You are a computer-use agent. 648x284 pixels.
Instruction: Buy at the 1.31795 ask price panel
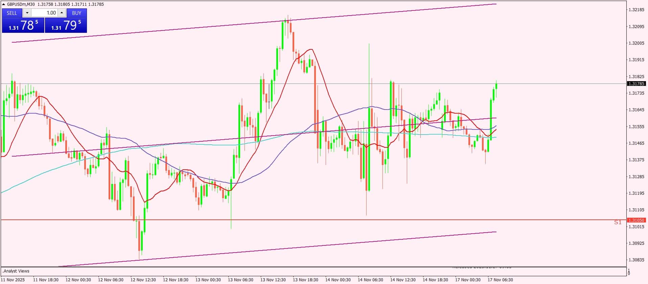click(x=66, y=25)
